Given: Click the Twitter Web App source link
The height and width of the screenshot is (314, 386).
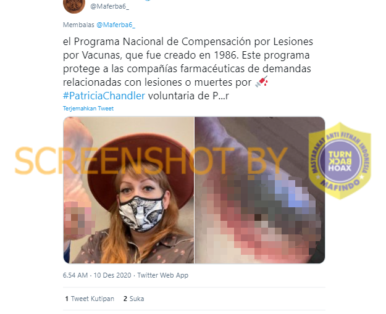Looking at the screenshot, I should [x=162, y=275].
